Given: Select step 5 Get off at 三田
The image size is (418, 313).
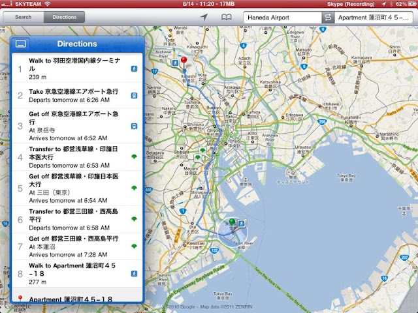Looking at the screenshot, I should coord(77,188).
